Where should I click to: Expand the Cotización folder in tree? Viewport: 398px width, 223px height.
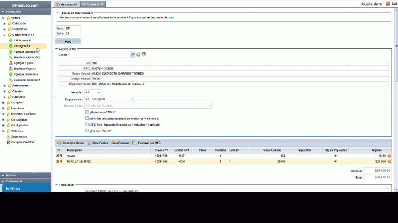4,23
